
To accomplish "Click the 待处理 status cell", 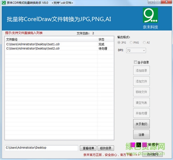I will [x=103, y=49].
